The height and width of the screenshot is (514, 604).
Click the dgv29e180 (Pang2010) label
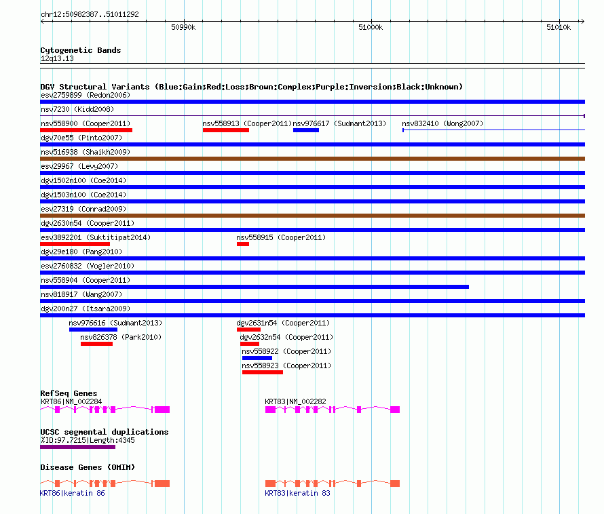[81, 252]
